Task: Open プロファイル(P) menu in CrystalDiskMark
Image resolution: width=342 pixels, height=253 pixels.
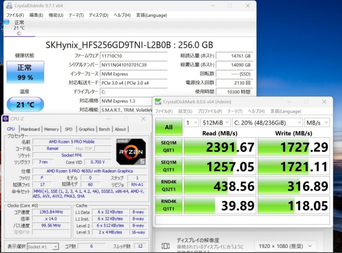Action: pyautogui.click(x=210, y=111)
